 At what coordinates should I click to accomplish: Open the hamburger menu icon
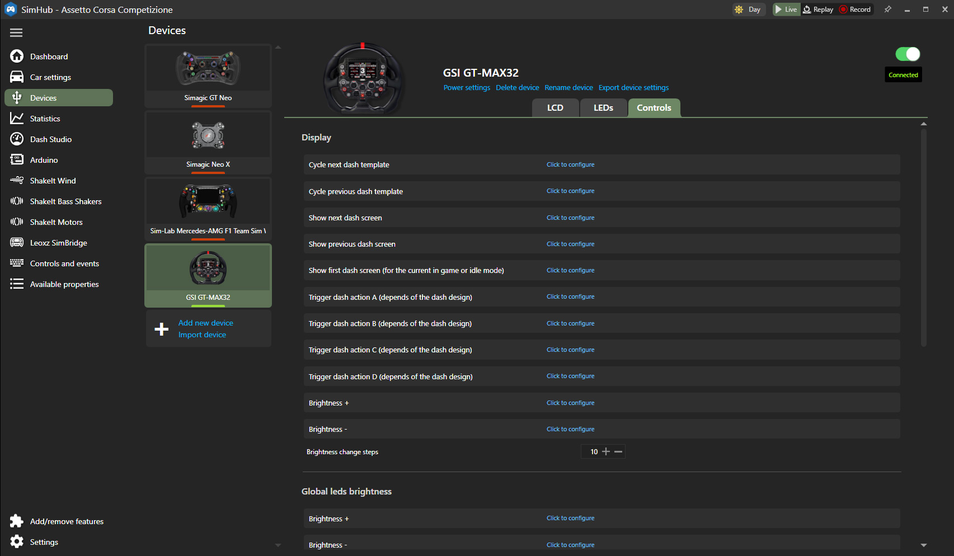[16, 33]
